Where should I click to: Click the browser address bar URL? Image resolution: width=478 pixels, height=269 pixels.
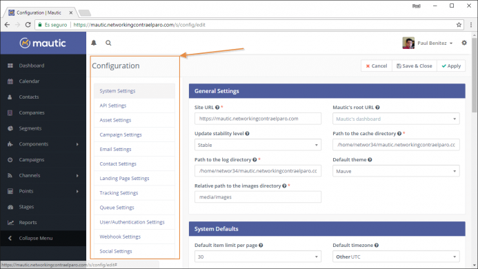coord(139,25)
